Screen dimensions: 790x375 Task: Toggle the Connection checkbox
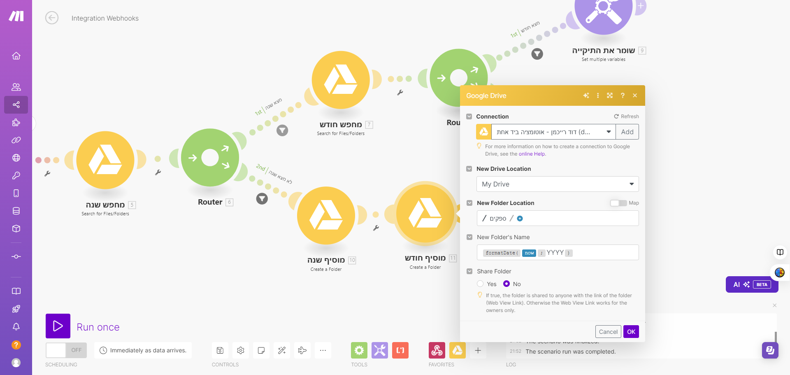pos(469,116)
